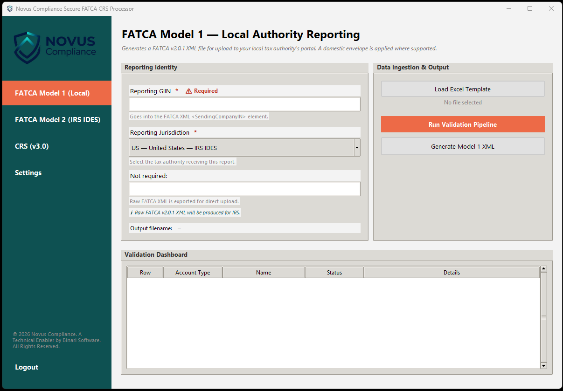
Task: Click Generate Model 1 XML button
Action: click(463, 146)
